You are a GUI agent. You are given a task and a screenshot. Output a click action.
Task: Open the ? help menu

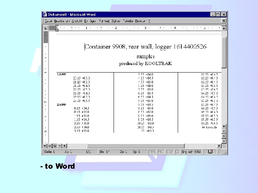pyautogui.click(x=149, y=21)
